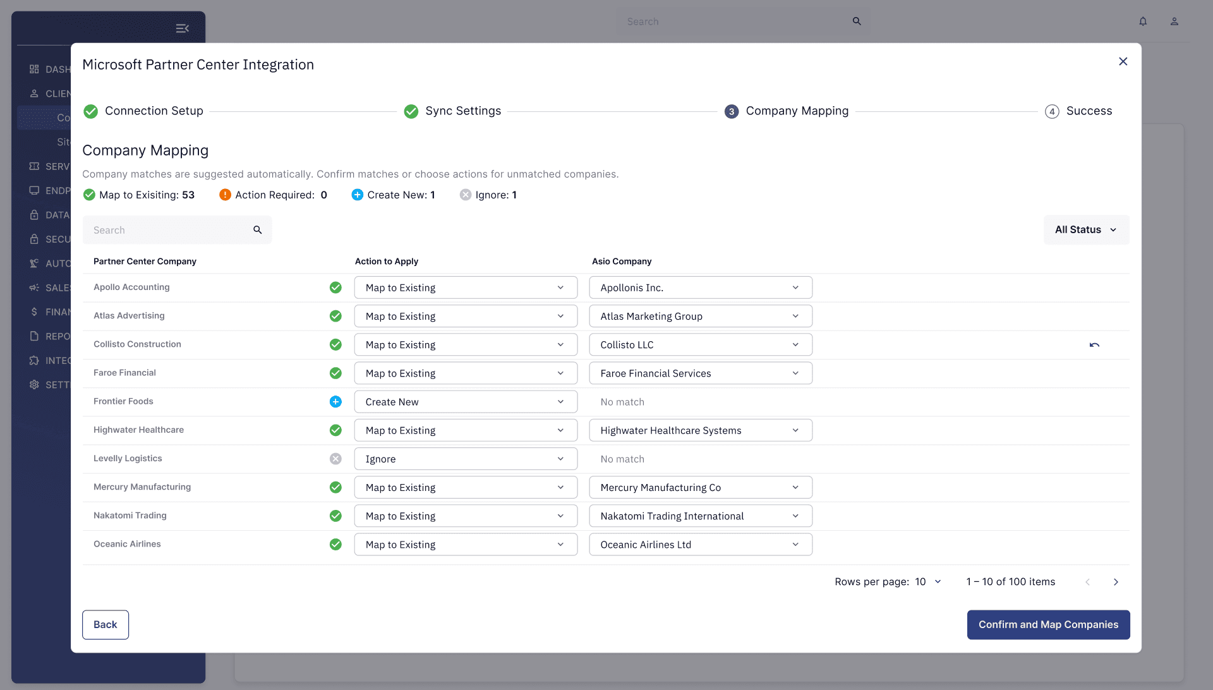Select the Company Mapping step
The image size is (1213, 690).
787,111
